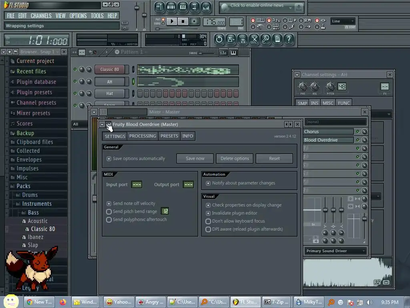This screenshot has height=308, width=410.
Task: Open the All channel filter dropdown
Action: point(80,124)
